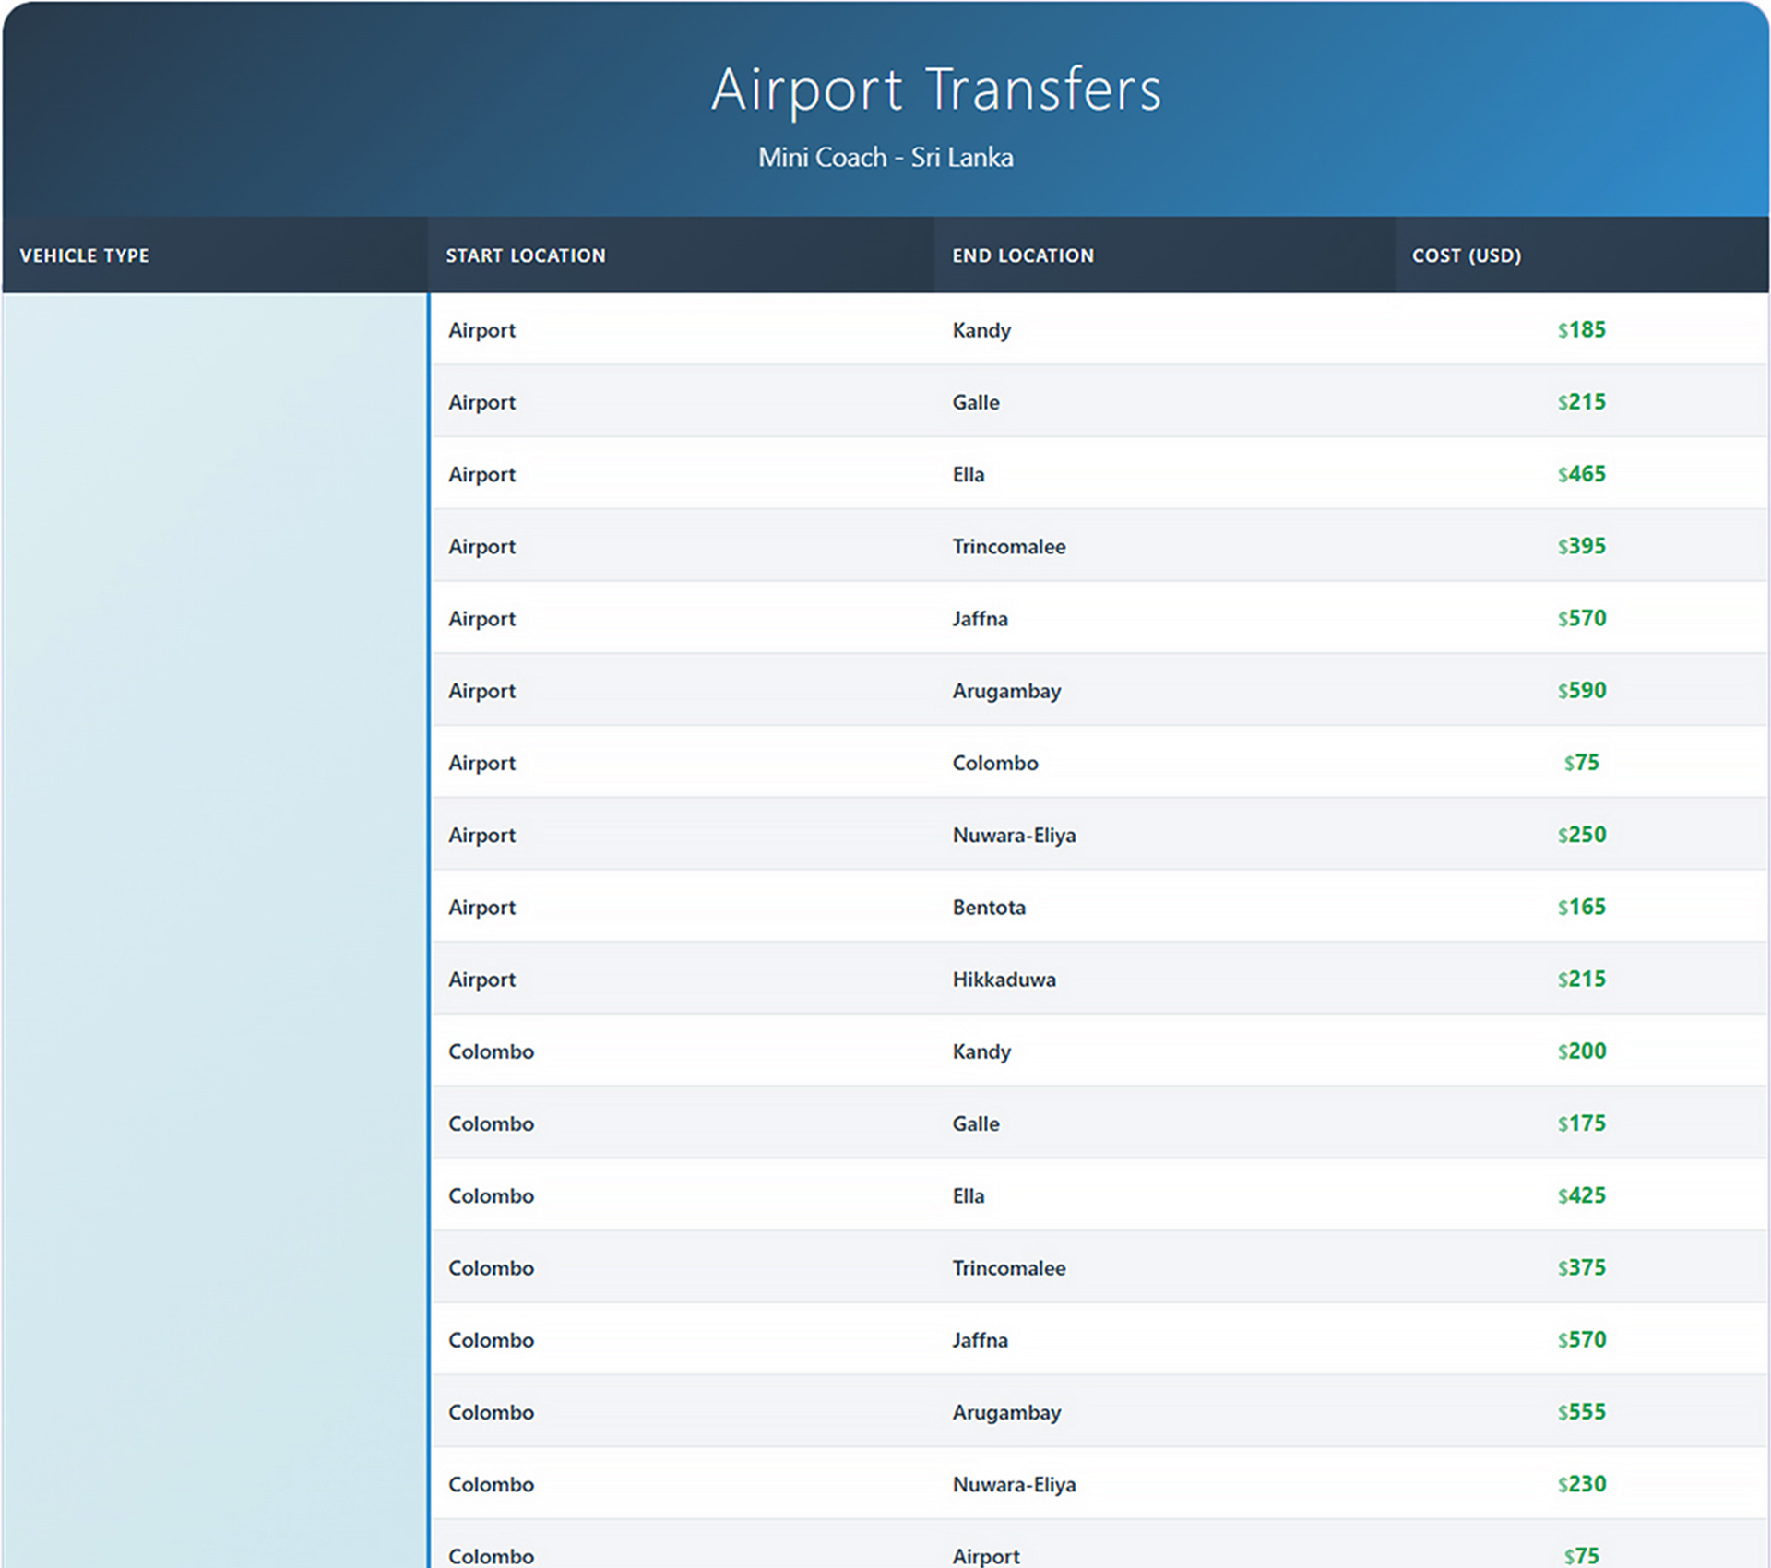Click the $425 Colombo to Ella price
The width and height of the screenshot is (1771, 1568).
coord(1581,1195)
